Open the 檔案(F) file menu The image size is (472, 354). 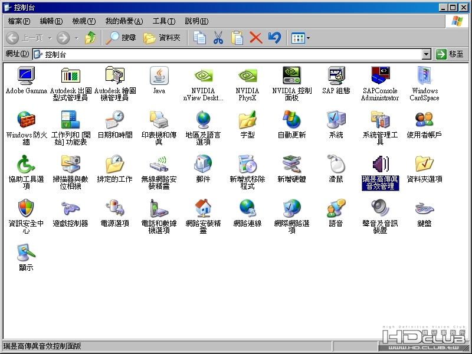[x=19, y=21]
